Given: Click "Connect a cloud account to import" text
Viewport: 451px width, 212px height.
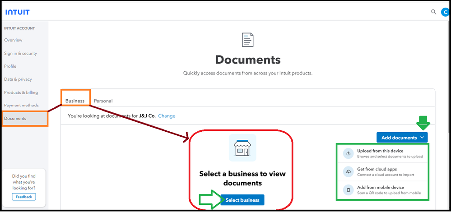Looking at the screenshot, I should point(386,175).
